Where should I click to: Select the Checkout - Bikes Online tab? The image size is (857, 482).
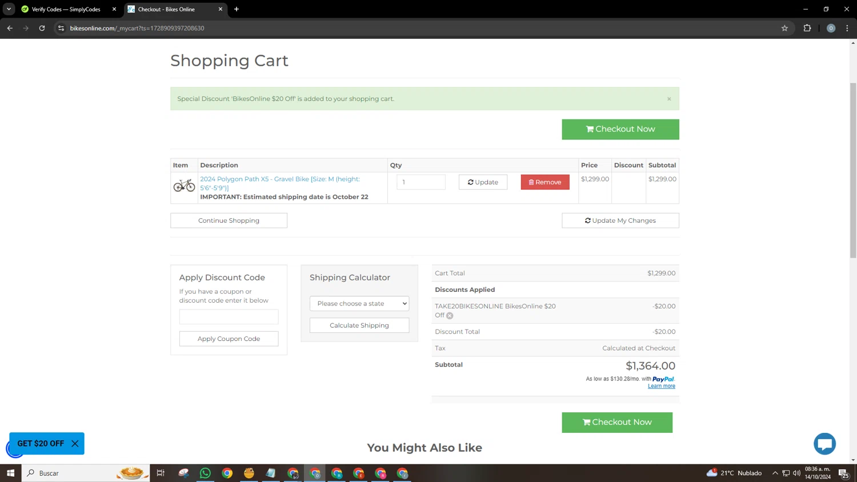[166, 9]
